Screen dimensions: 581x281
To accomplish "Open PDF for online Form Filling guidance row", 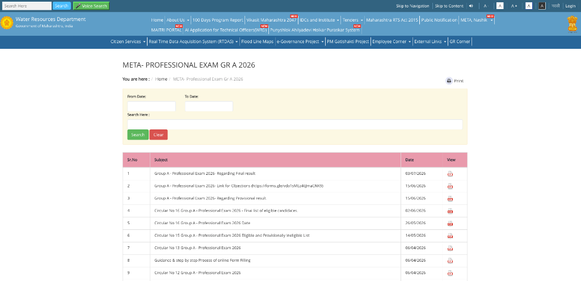I will [450, 261].
